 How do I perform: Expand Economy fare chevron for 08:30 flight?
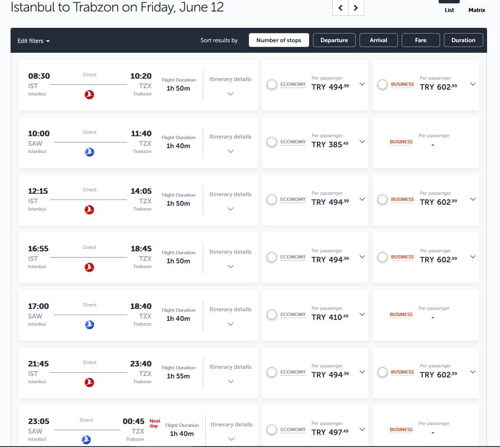362,84
